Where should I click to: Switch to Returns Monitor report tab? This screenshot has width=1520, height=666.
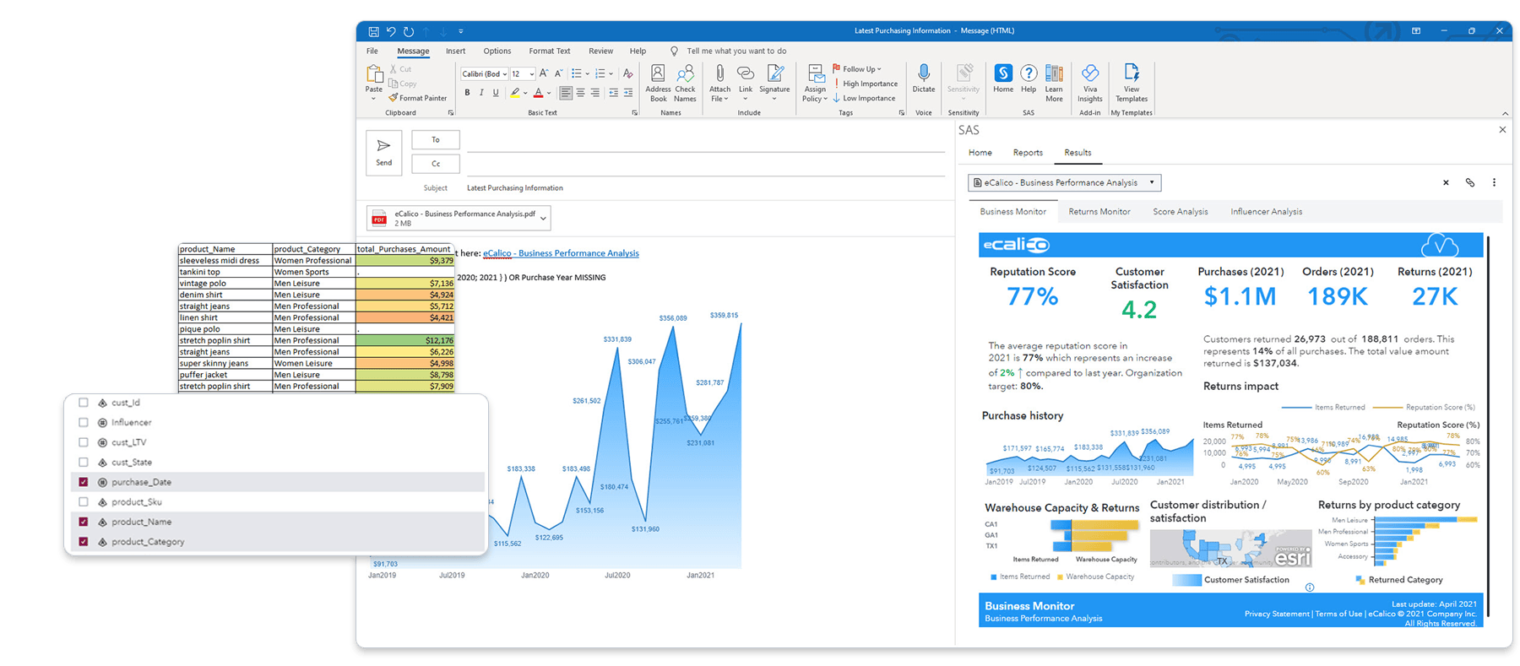tap(1099, 212)
